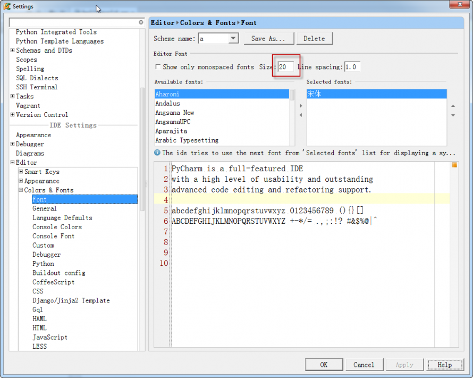This screenshot has height=378, width=473.
Task: Expand Schemas and DTDs node
Action: (12, 50)
